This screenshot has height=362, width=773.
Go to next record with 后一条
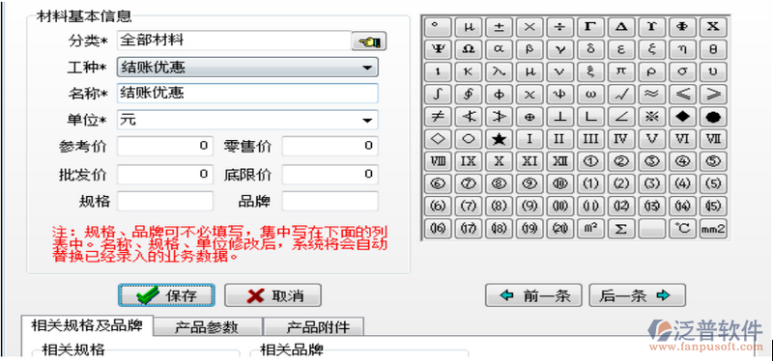click(x=637, y=295)
